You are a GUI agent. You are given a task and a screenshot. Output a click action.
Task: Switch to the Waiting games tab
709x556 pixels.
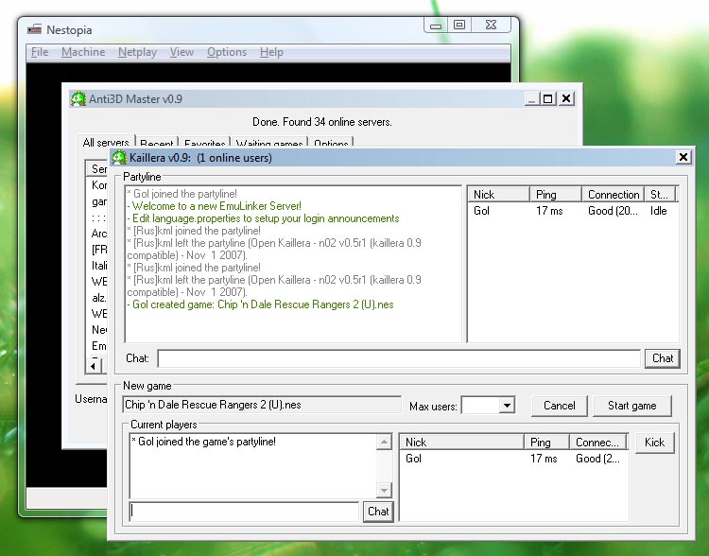pyautogui.click(x=269, y=143)
